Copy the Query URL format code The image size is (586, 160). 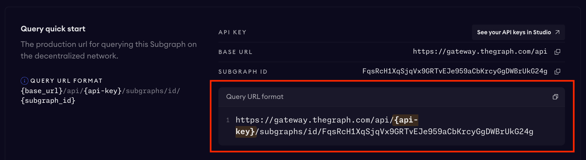tap(555, 97)
